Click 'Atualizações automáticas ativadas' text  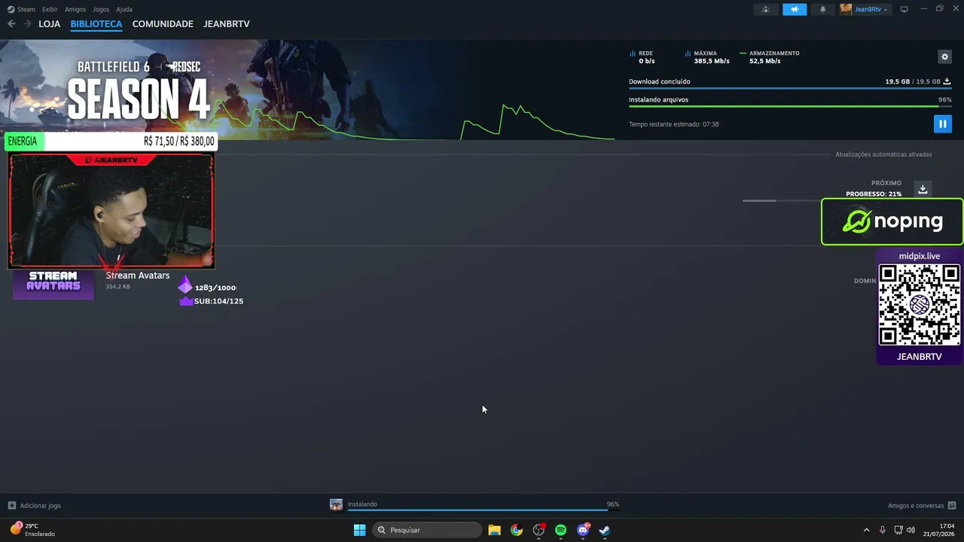883,154
